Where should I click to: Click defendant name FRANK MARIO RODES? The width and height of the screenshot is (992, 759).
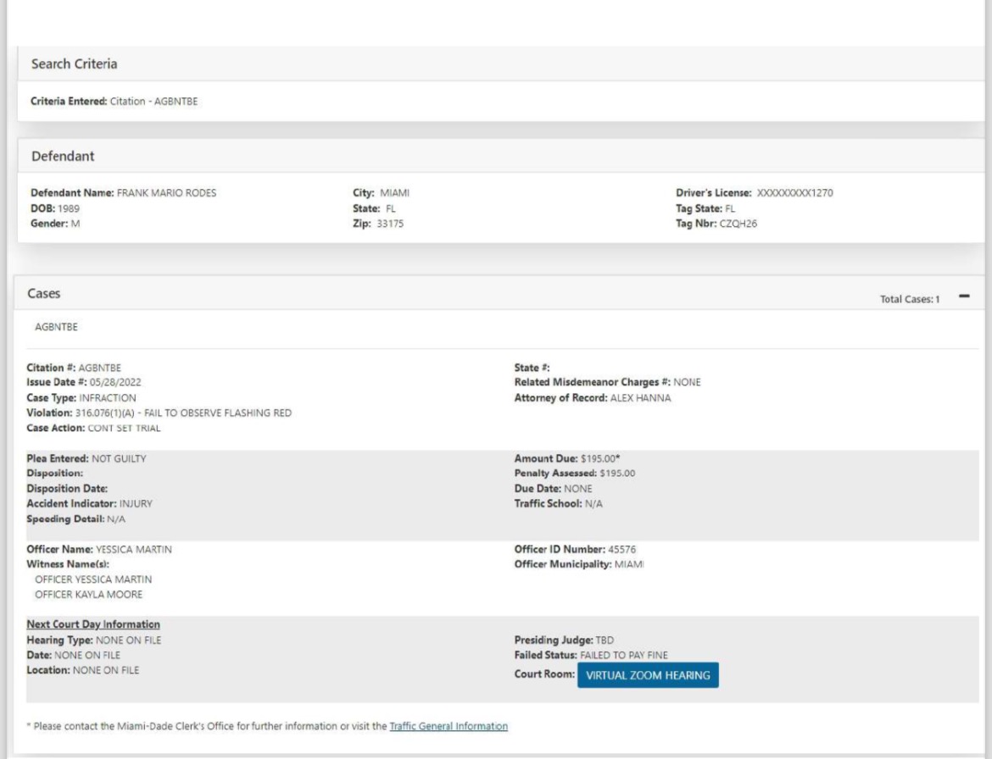point(166,192)
